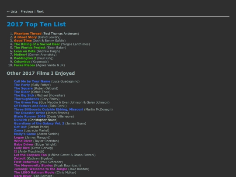Click the Other 2017 Films I Enjoyed heading
The image size is (236, 177).
coord(41,73)
